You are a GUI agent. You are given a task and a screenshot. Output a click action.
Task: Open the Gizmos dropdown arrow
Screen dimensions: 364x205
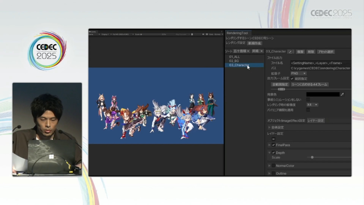point(223,34)
